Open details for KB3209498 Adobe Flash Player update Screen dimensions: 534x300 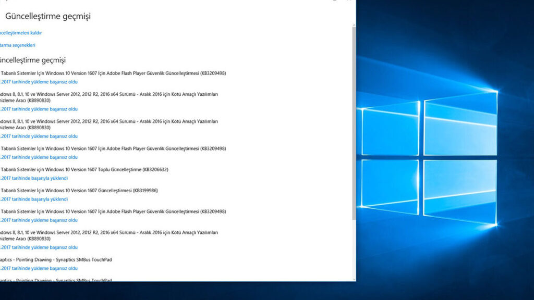click(112, 73)
